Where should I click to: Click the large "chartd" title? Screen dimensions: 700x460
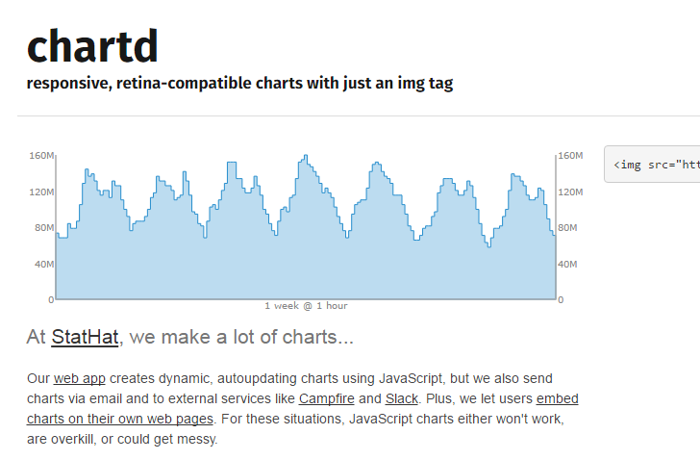pyautogui.click(x=92, y=45)
